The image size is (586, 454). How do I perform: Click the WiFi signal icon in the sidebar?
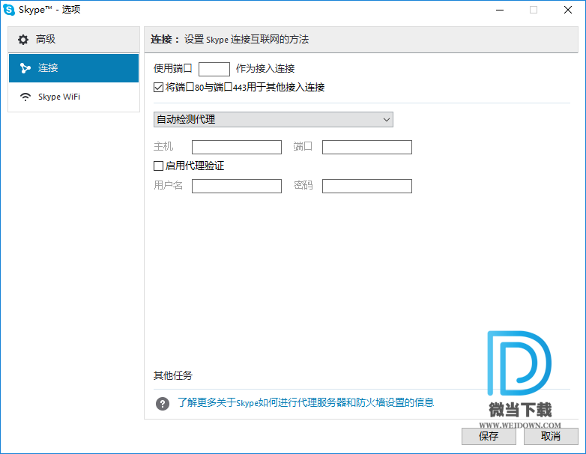(25, 97)
